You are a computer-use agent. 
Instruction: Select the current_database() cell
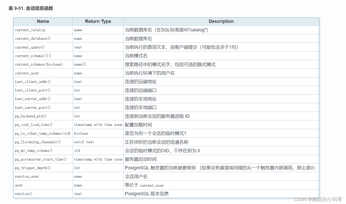pyautogui.click(x=43, y=39)
